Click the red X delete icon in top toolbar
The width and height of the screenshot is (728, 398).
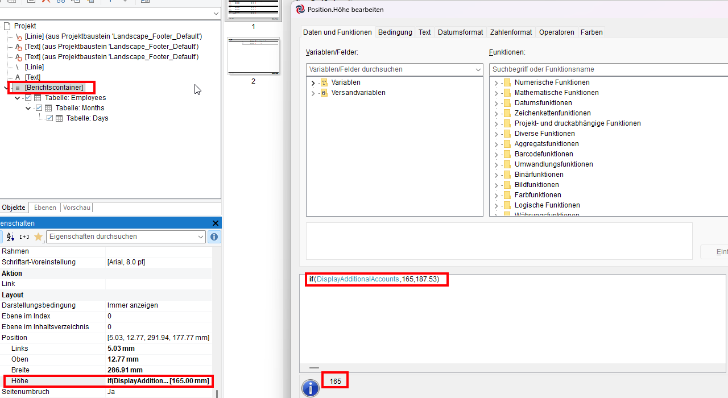(45, 2)
